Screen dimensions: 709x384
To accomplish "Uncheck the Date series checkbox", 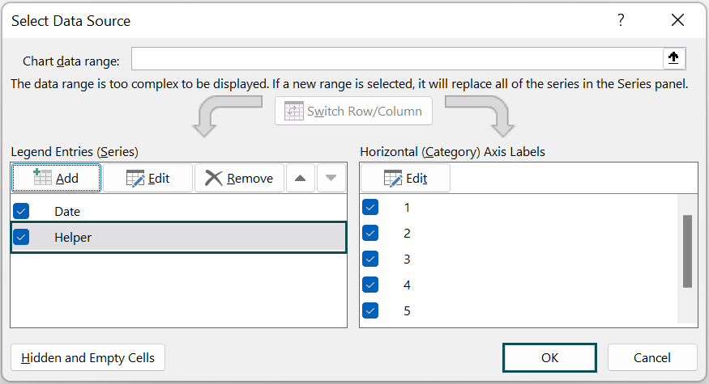I will pos(22,211).
